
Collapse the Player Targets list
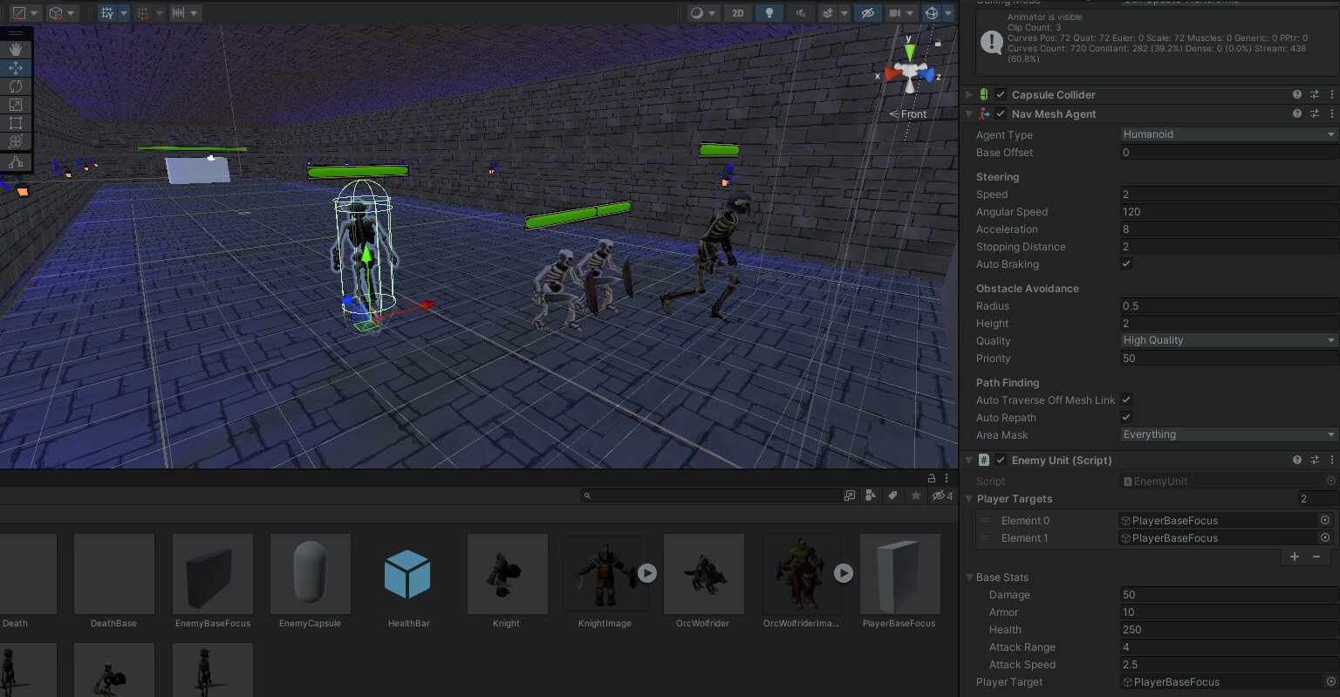click(x=969, y=499)
